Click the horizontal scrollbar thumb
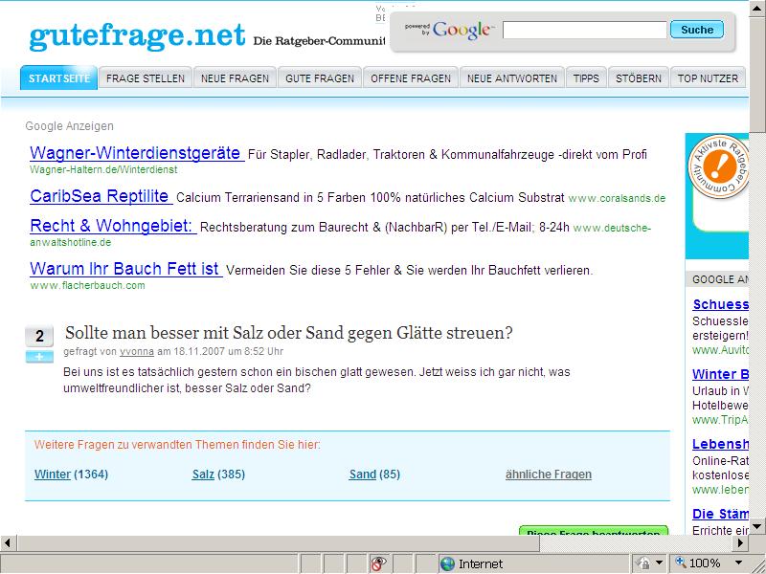Image resolution: width=766 pixels, height=574 pixels. [x=279, y=542]
